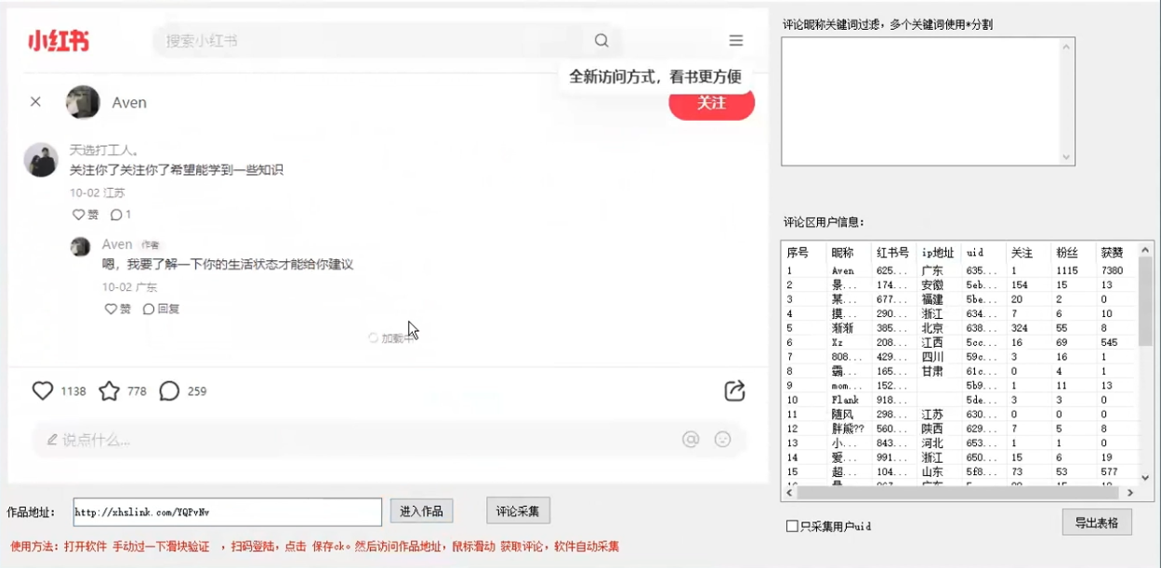Image resolution: width=1161 pixels, height=568 pixels.
Task: Enable 只采集用户uid checkbox
Action: [792, 526]
